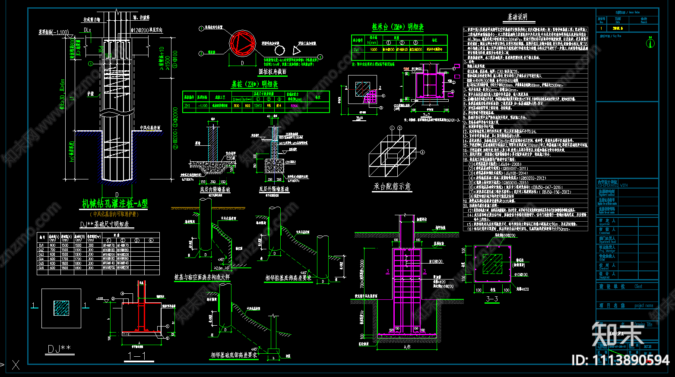Click the small white ring stirrup symbol
675x377 pixels.
point(279,50)
